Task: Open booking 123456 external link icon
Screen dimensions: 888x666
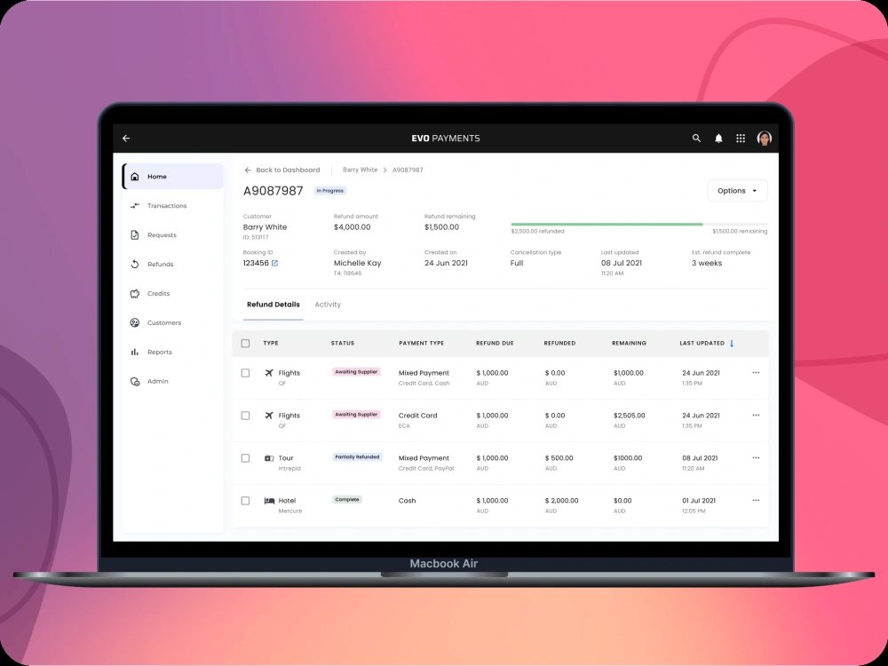Action: tap(274, 264)
